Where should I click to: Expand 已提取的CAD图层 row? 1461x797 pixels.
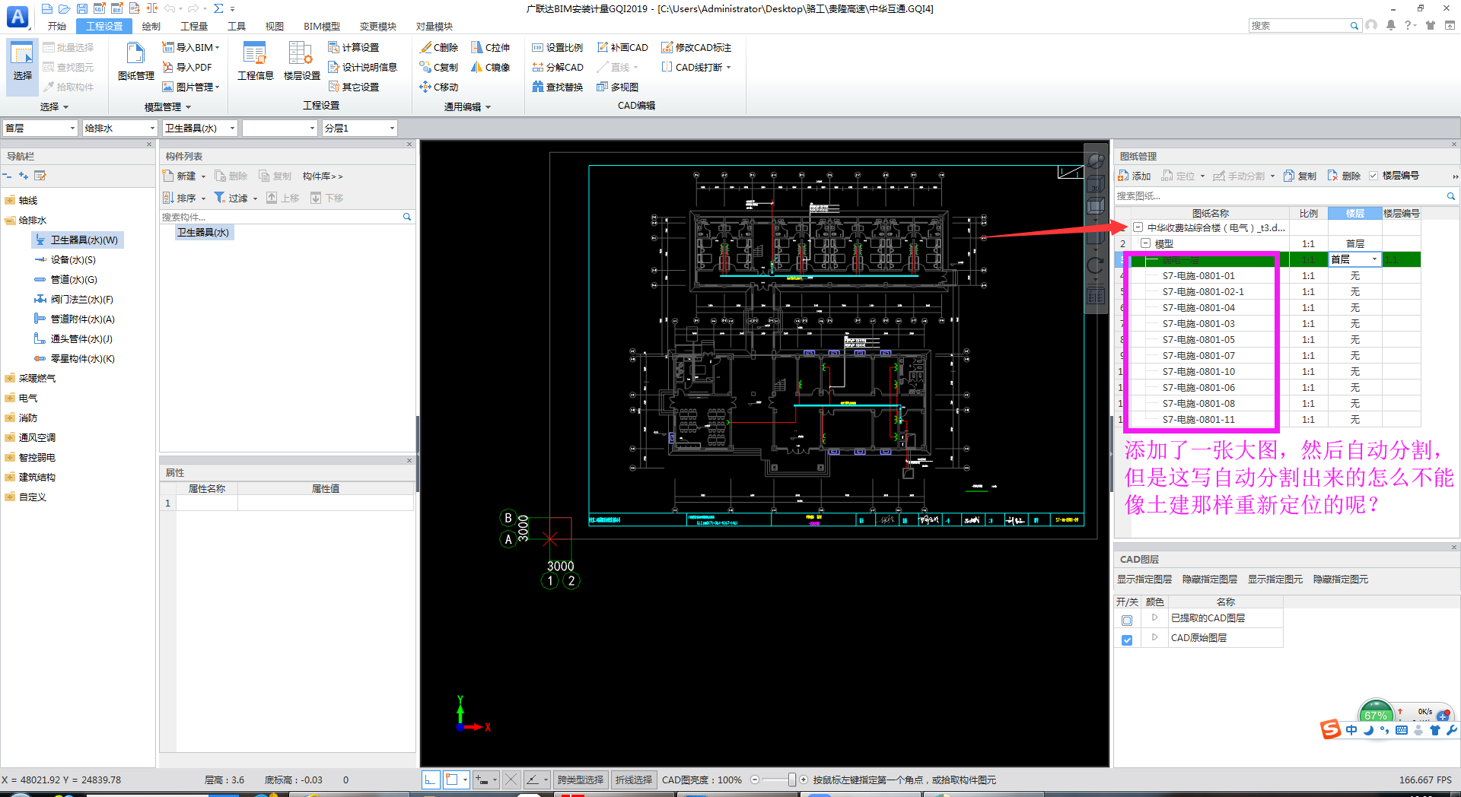[1154, 618]
